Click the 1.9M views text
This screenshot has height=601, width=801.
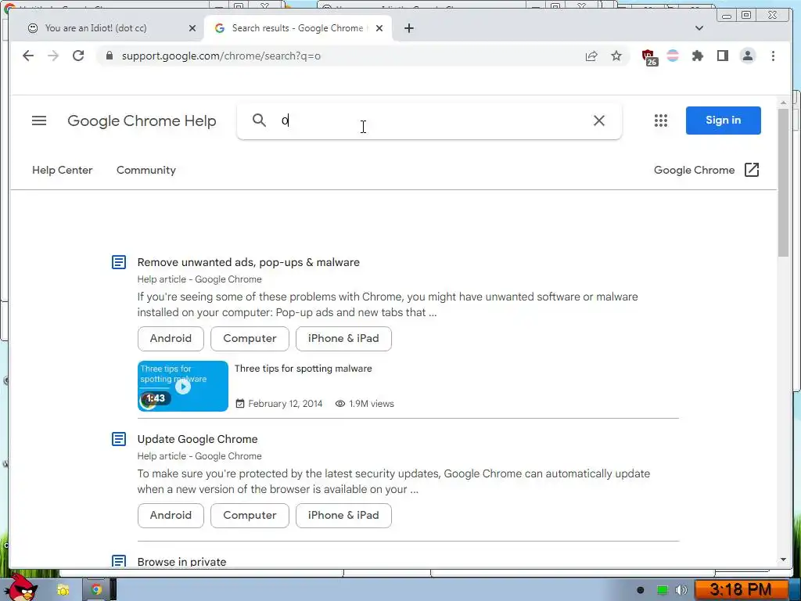pyautogui.click(x=372, y=404)
